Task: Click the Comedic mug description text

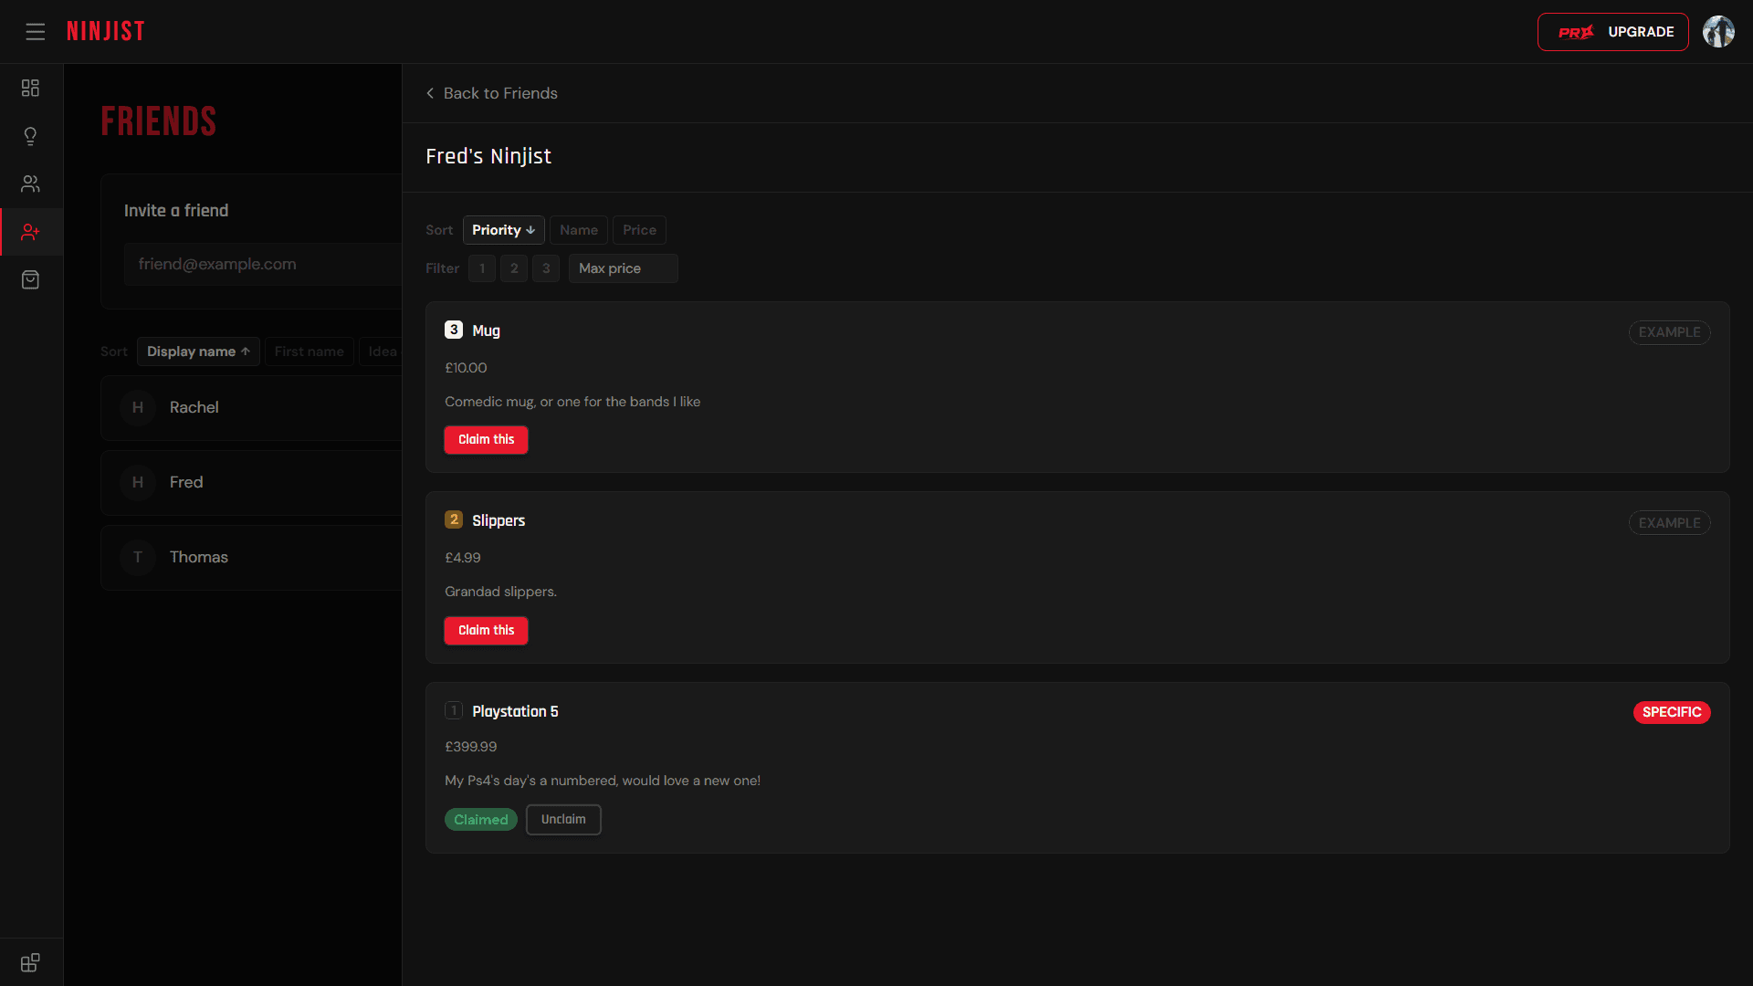Action: pos(572,402)
